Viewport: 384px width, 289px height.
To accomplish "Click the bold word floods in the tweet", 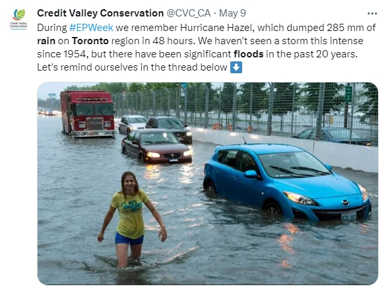I will click(x=249, y=54).
